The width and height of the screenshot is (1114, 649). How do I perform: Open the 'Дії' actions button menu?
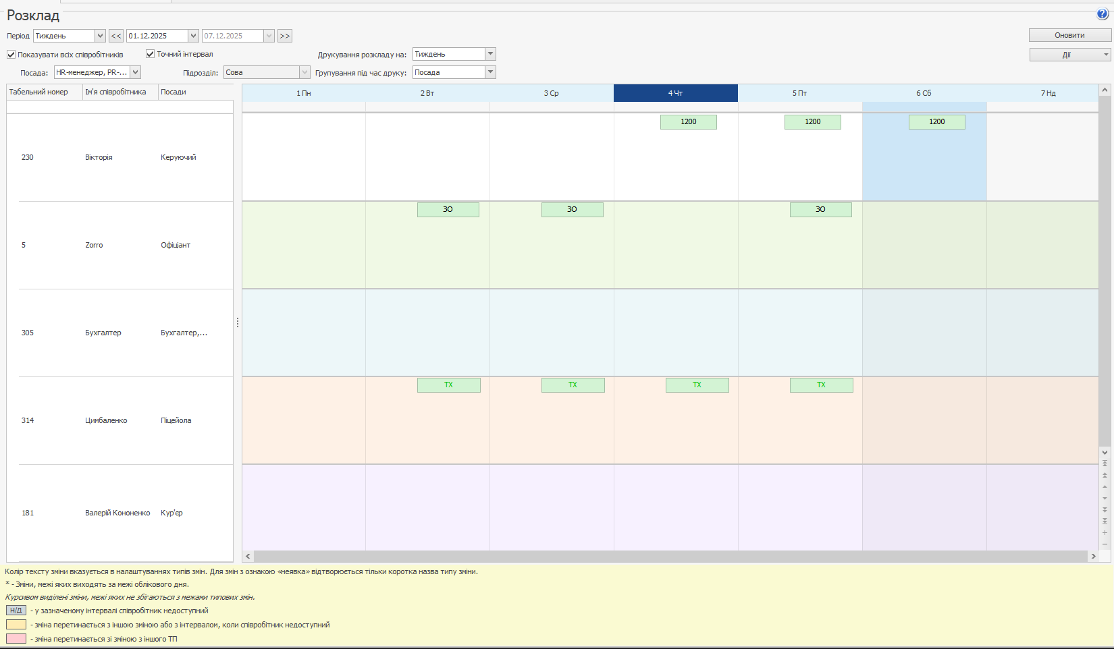pos(1069,55)
